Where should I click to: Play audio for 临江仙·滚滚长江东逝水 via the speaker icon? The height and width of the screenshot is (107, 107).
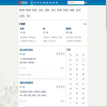pos(25,68)
